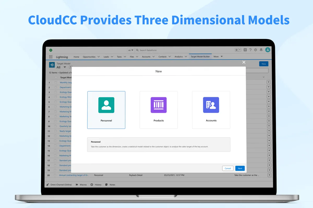
Task: Click the Cancel button in the dialog
Action: [x=228, y=168]
